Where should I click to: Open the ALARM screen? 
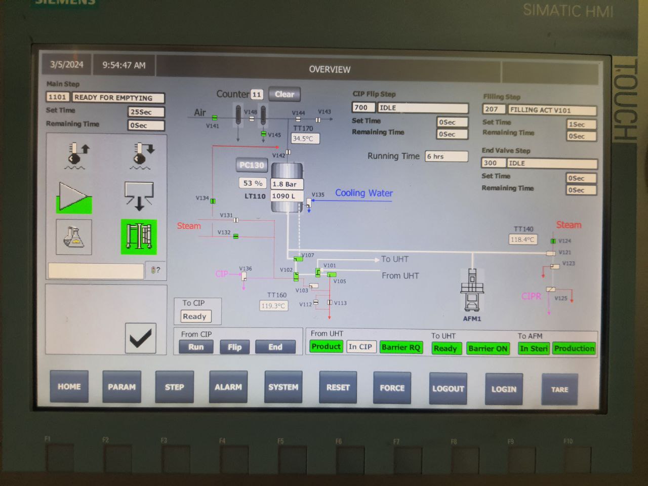228,387
